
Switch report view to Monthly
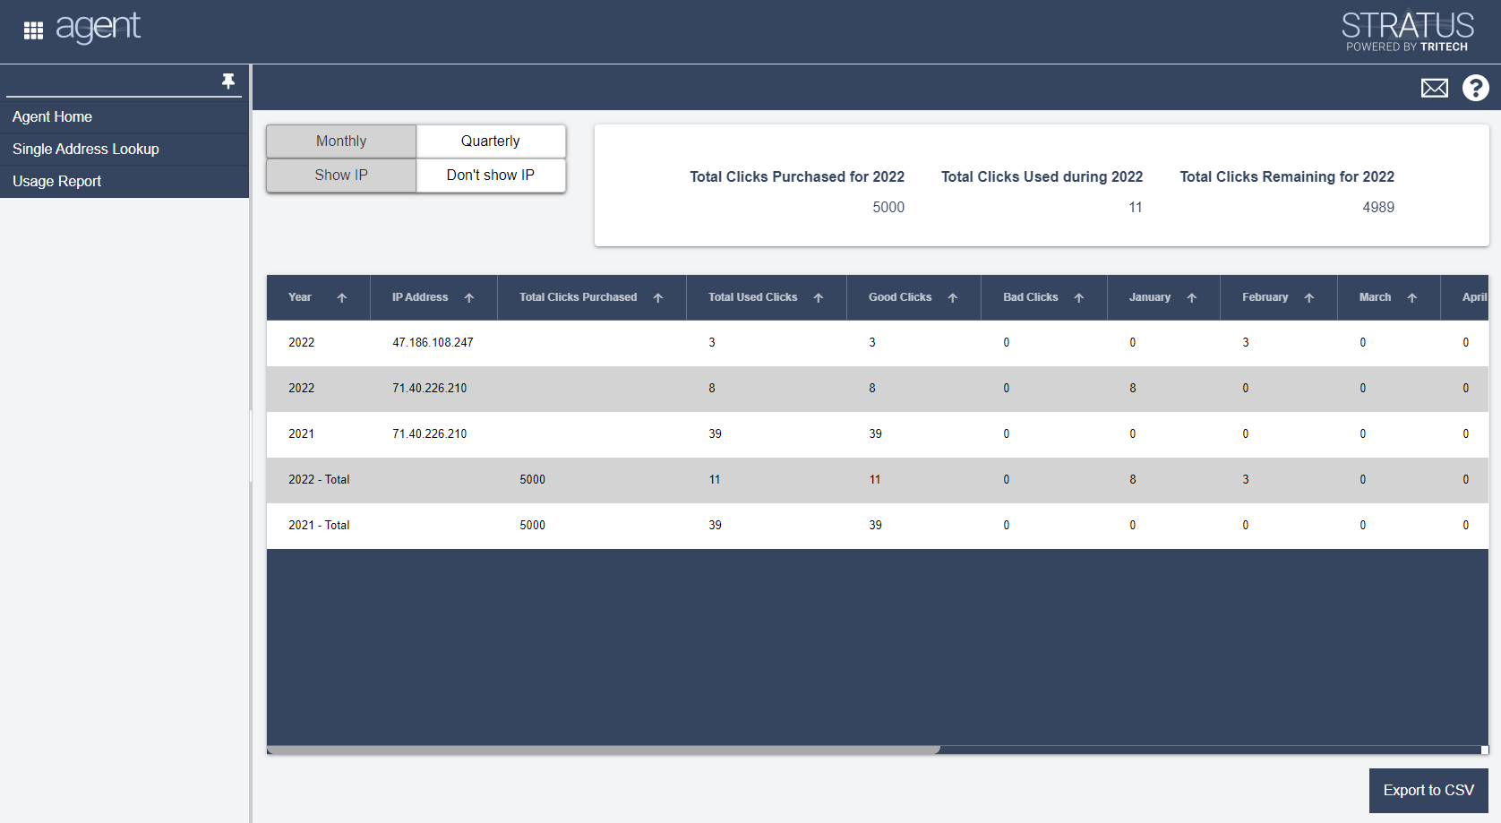(341, 141)
